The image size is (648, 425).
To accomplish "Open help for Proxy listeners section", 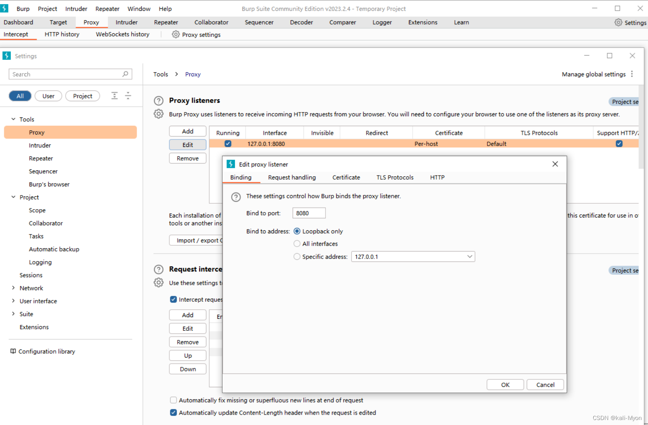I will point(159,100).
